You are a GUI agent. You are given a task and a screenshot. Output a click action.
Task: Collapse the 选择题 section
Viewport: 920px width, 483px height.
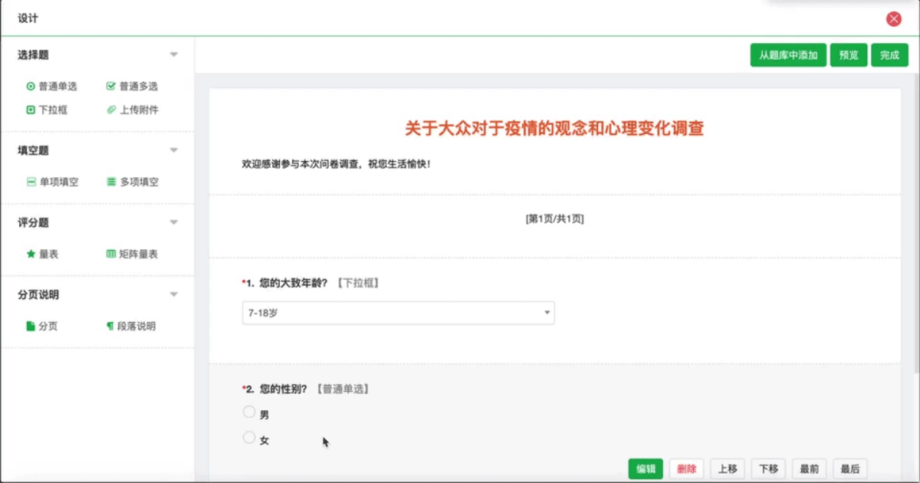(x=174, y=55)
